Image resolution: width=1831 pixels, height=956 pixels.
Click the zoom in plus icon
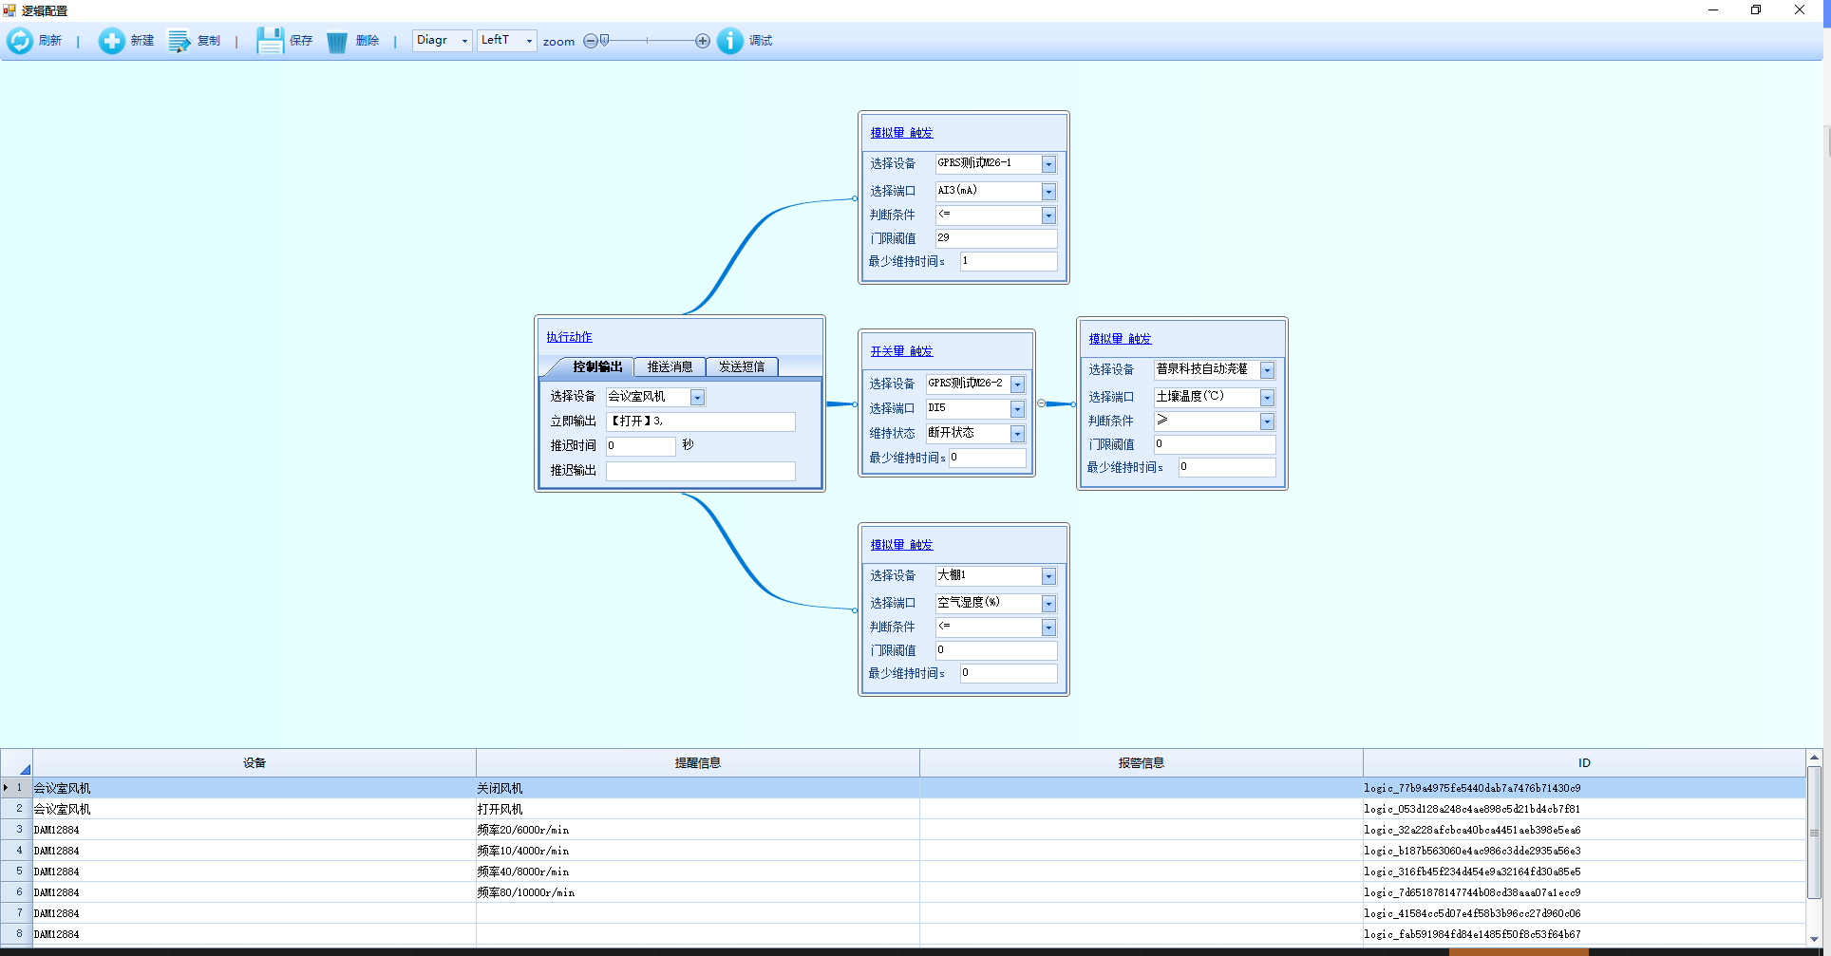click(x=703, y=41)
